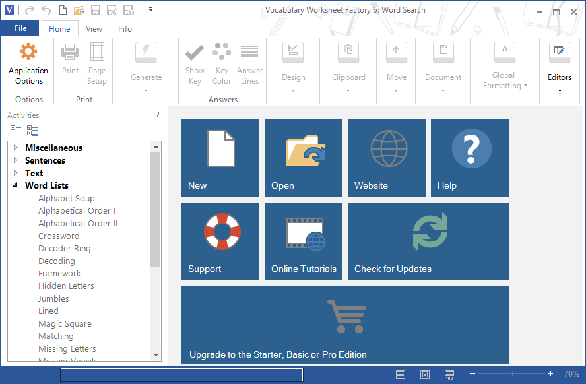The width and height of the screenshot is (586, 384).
Task: Select the Framework activity
Action: click(x=60, y=273)
